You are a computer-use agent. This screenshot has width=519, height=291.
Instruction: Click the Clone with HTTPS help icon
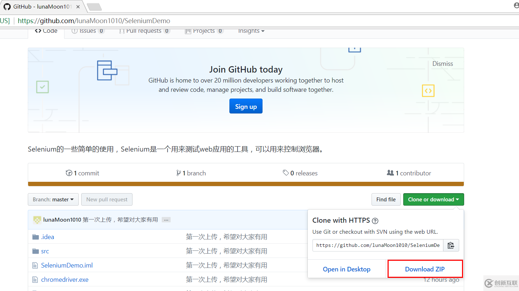tap(375, 221)
